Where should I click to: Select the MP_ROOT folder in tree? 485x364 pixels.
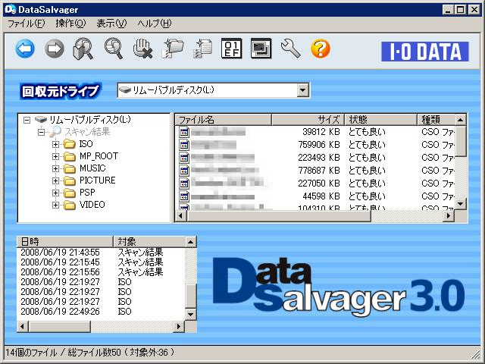point(99,156)
